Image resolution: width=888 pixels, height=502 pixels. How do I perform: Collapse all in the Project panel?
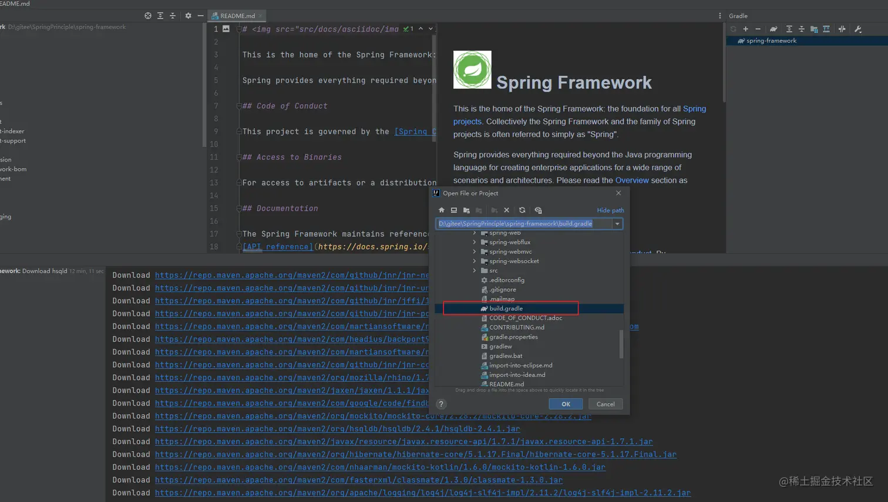coord(173,16)
